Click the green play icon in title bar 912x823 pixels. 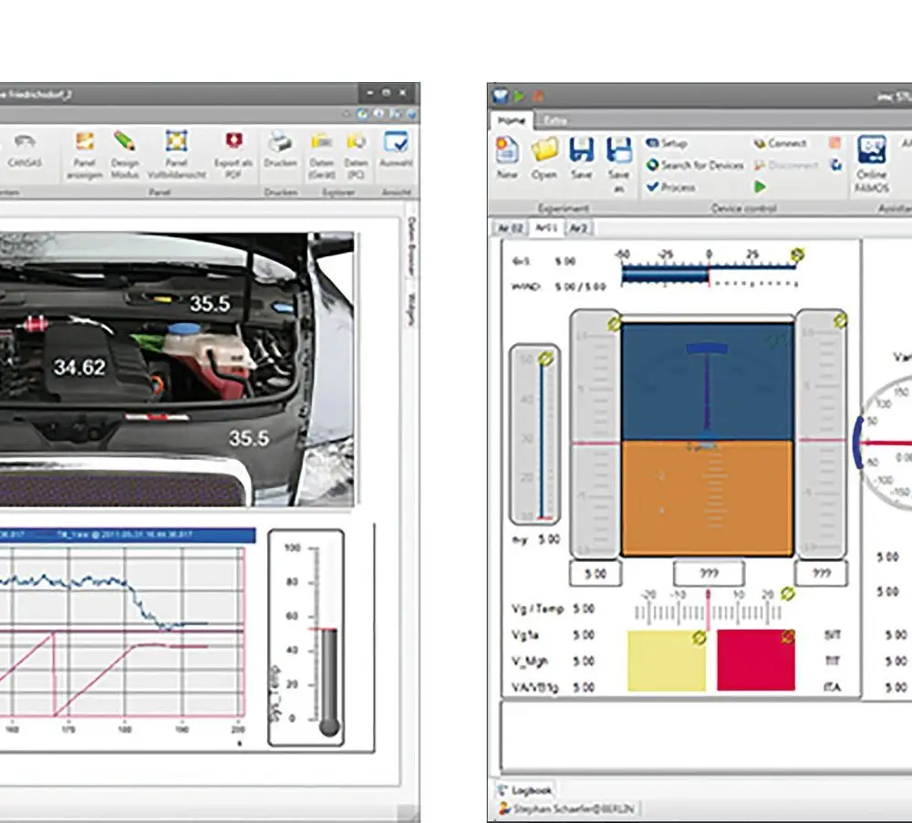click(519, 96)
